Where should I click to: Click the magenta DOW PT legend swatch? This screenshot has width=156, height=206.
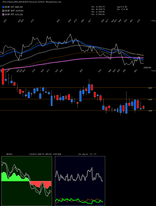pyautogui.click(x=3, y=14)
